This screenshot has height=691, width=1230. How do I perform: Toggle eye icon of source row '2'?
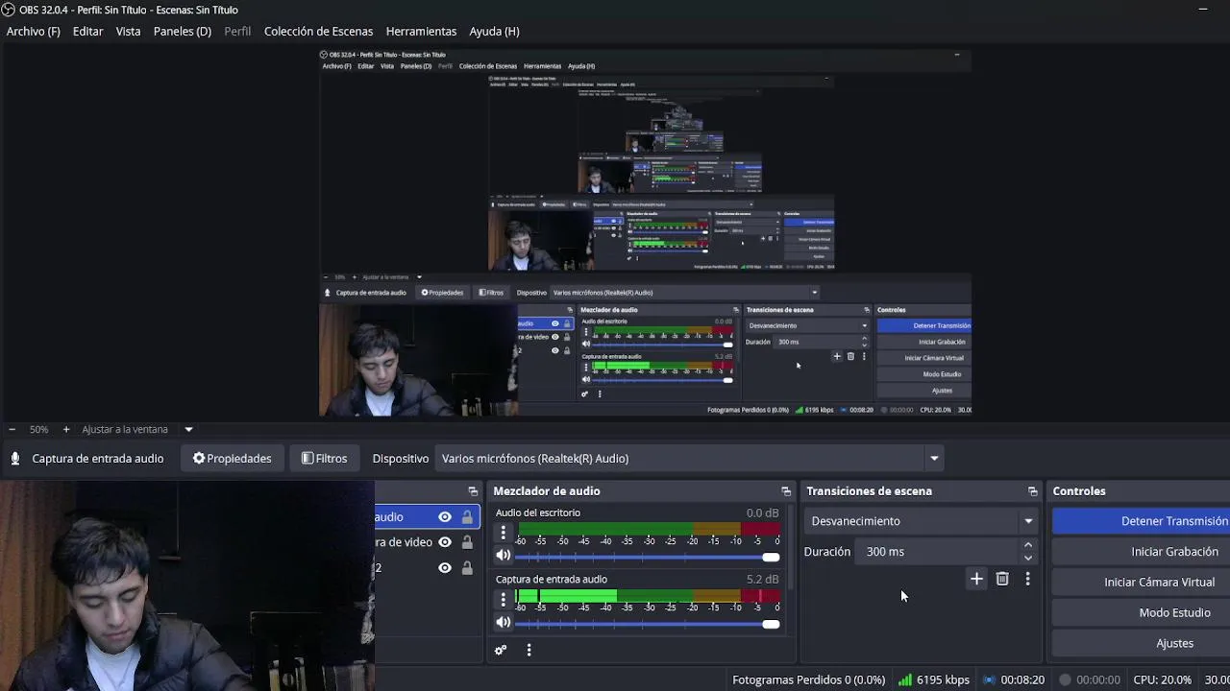(x=445, y=568)
